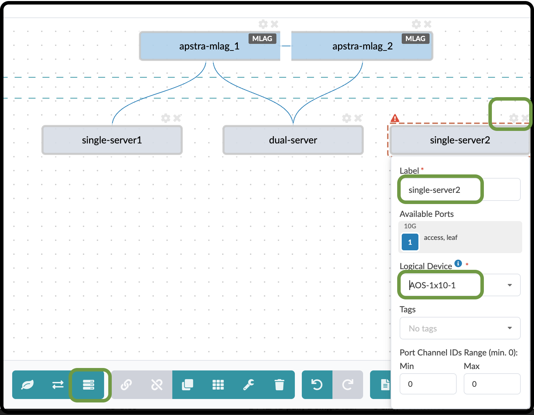Open gear settings above single-server2
This screenshot has width=534, height=415.
click(x=514, y=118)
